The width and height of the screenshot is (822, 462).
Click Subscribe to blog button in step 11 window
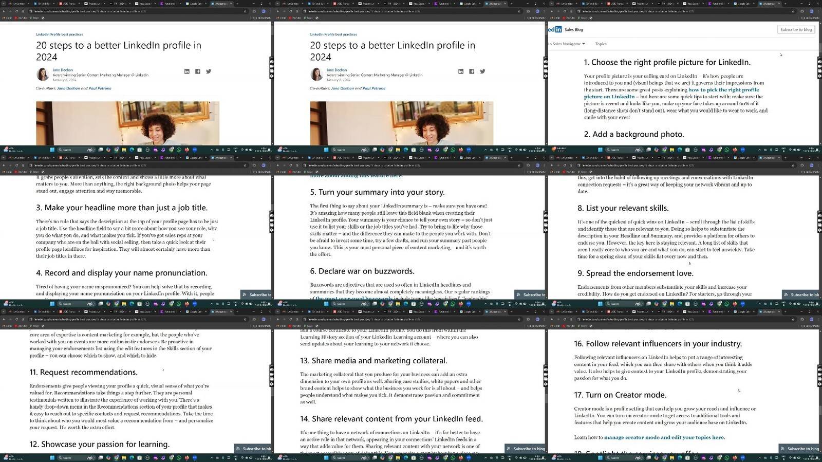coord(253,449)
